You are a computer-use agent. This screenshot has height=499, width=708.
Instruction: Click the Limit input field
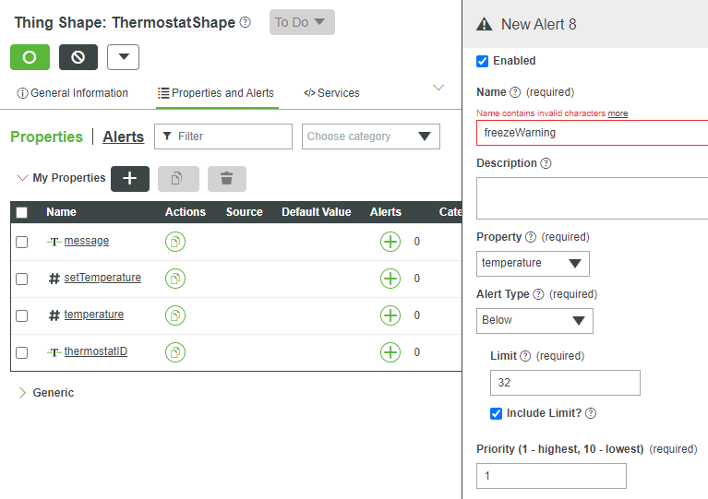pos(564,382)
